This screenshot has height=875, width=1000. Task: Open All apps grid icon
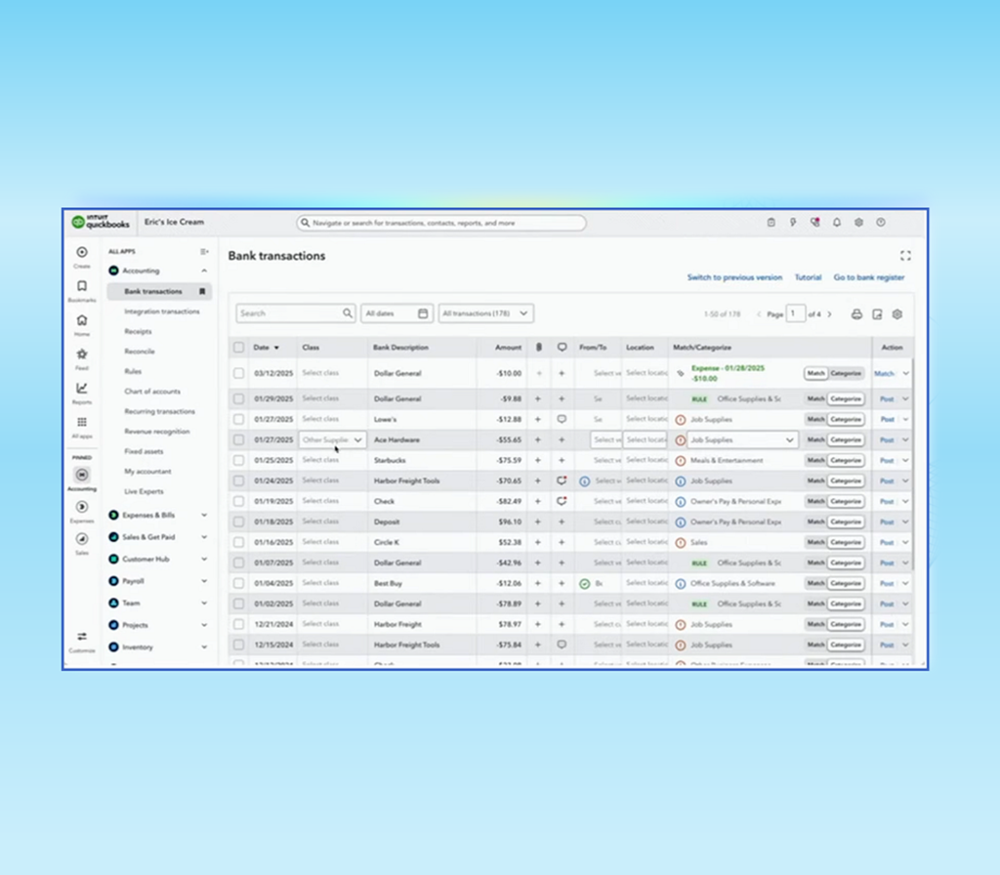(x=82, y=422)
